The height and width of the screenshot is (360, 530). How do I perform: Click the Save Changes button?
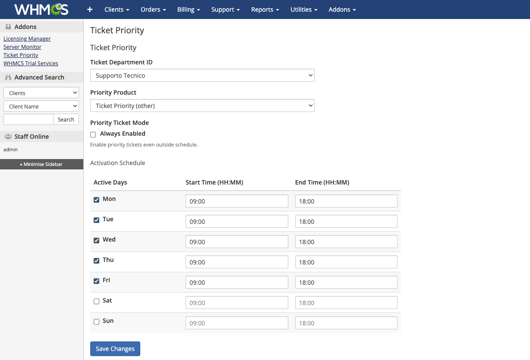point(115,349)
